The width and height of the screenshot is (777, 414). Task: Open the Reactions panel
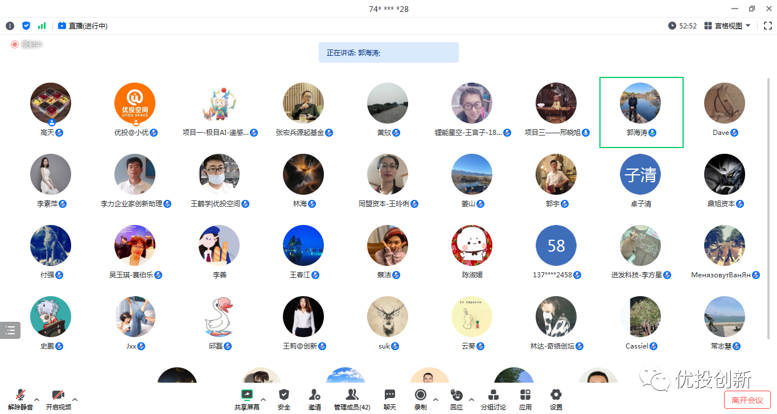tap(456, 397)
